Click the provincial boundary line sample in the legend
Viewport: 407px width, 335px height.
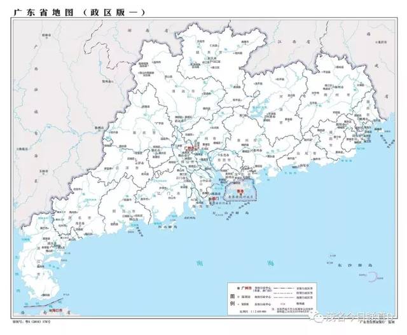(x=283, y=289)
